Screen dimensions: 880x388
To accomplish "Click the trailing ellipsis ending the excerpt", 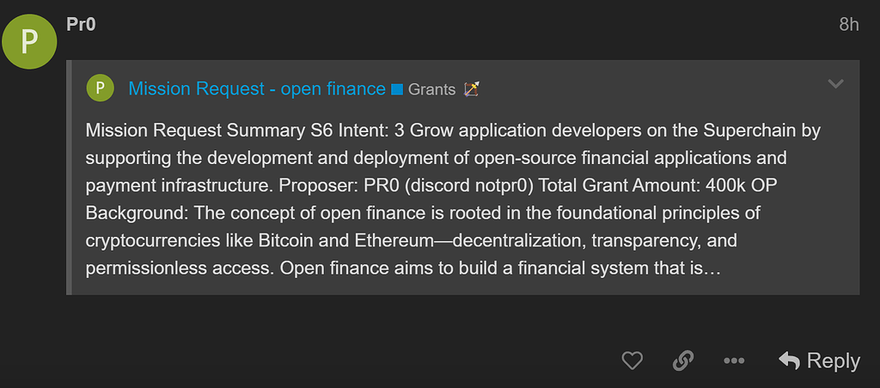I will [712, 269].
